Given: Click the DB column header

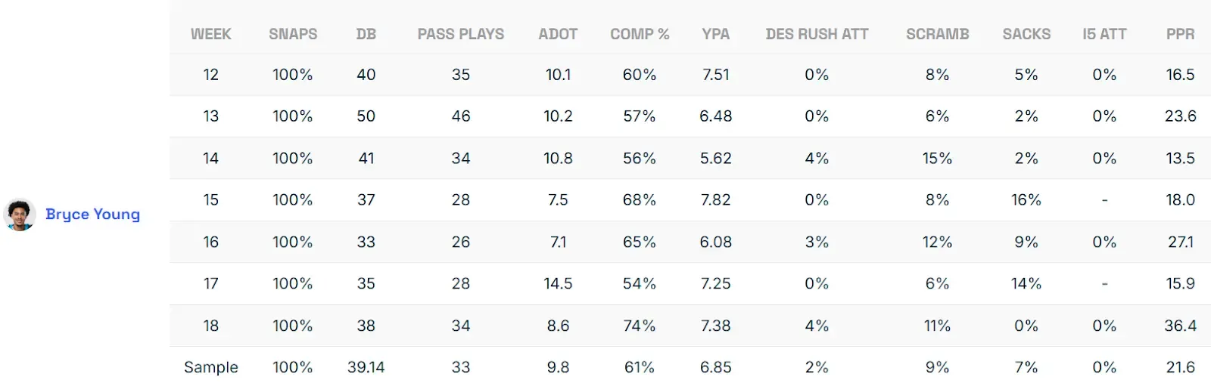Looking at the screenshot, I should (x=366, y=34).
